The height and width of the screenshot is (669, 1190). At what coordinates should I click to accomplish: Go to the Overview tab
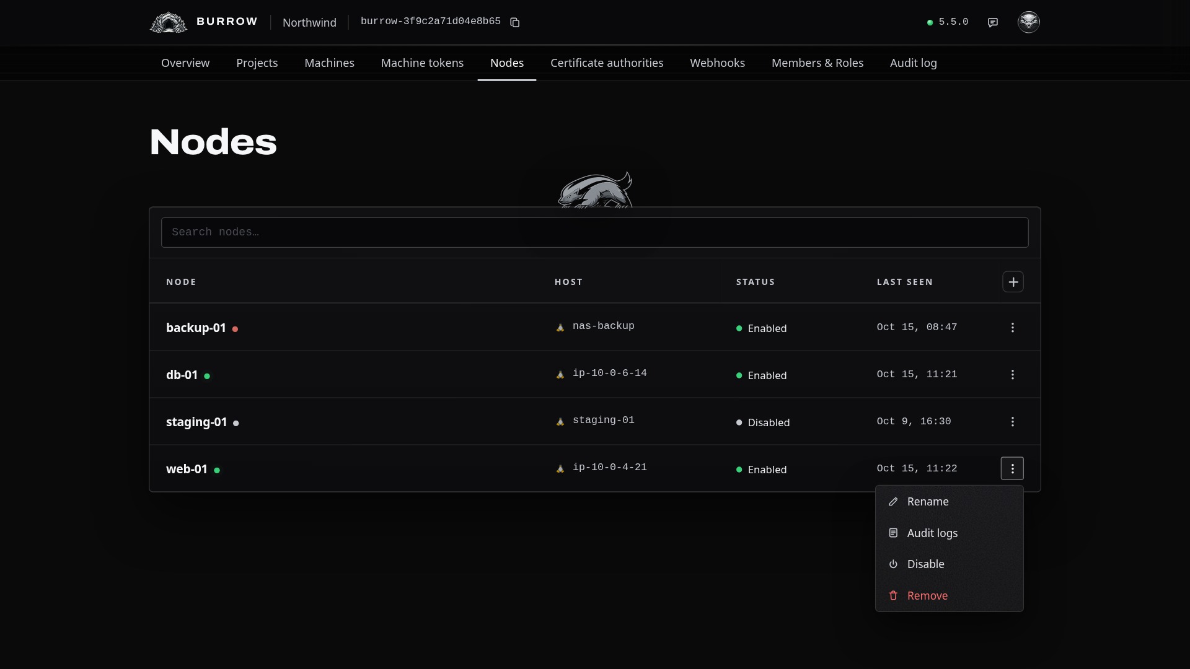tap(185, 63)
